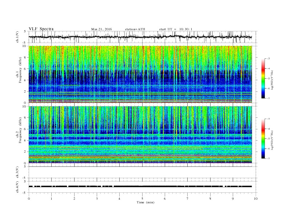The width and height of the screenshot is (288, 223).
Task: Click the empty ch.3 voltage panel
Action: tap(143, 172)
